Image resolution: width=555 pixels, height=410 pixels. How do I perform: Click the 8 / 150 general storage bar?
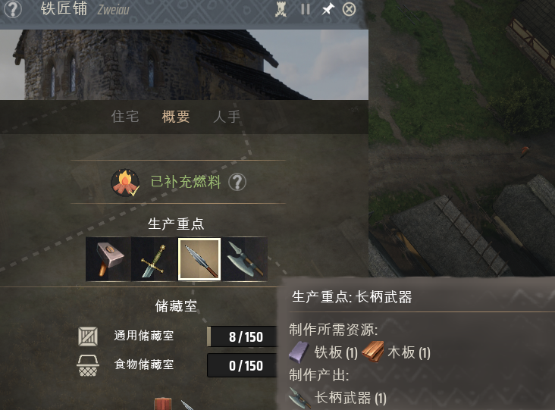[x=242, y=336]
